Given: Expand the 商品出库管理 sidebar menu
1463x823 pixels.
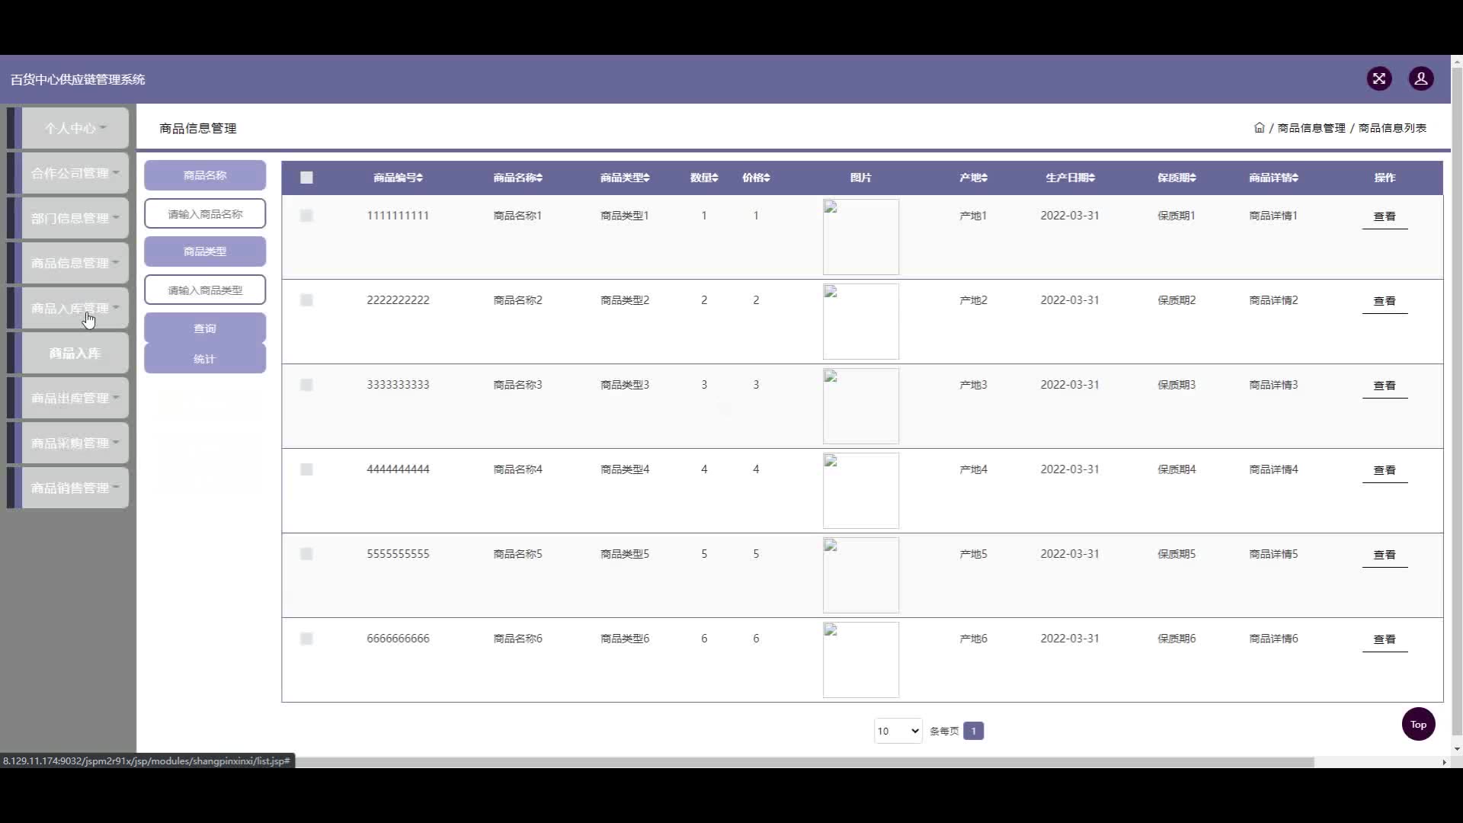Looking at the screenshot, I should (75, 398).
